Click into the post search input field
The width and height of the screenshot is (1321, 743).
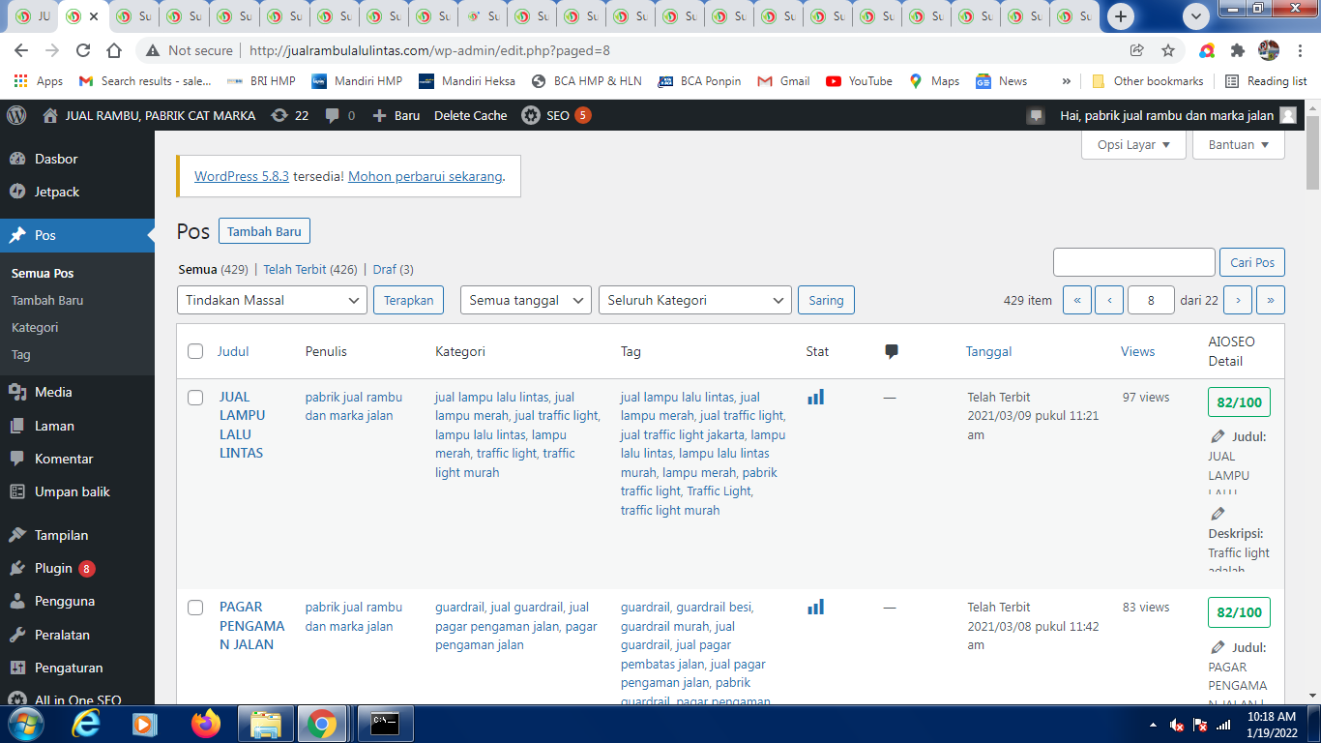[x=1133, y=262]
